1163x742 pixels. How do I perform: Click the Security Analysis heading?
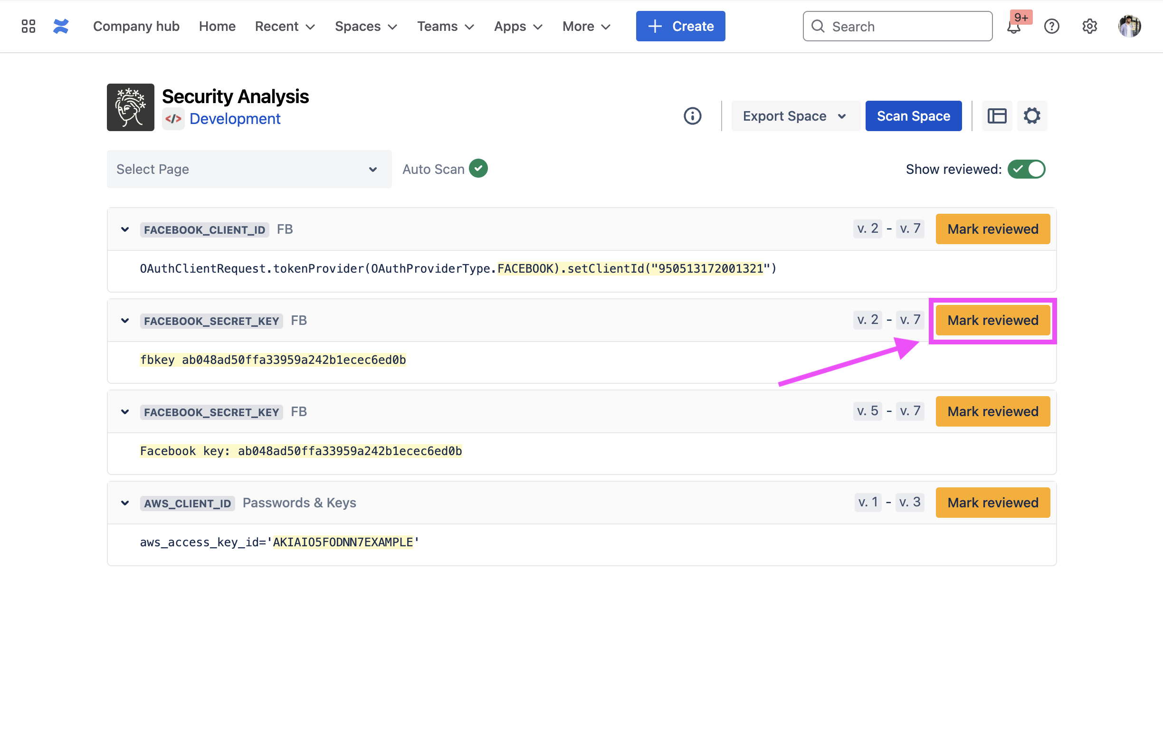(235, 96)
